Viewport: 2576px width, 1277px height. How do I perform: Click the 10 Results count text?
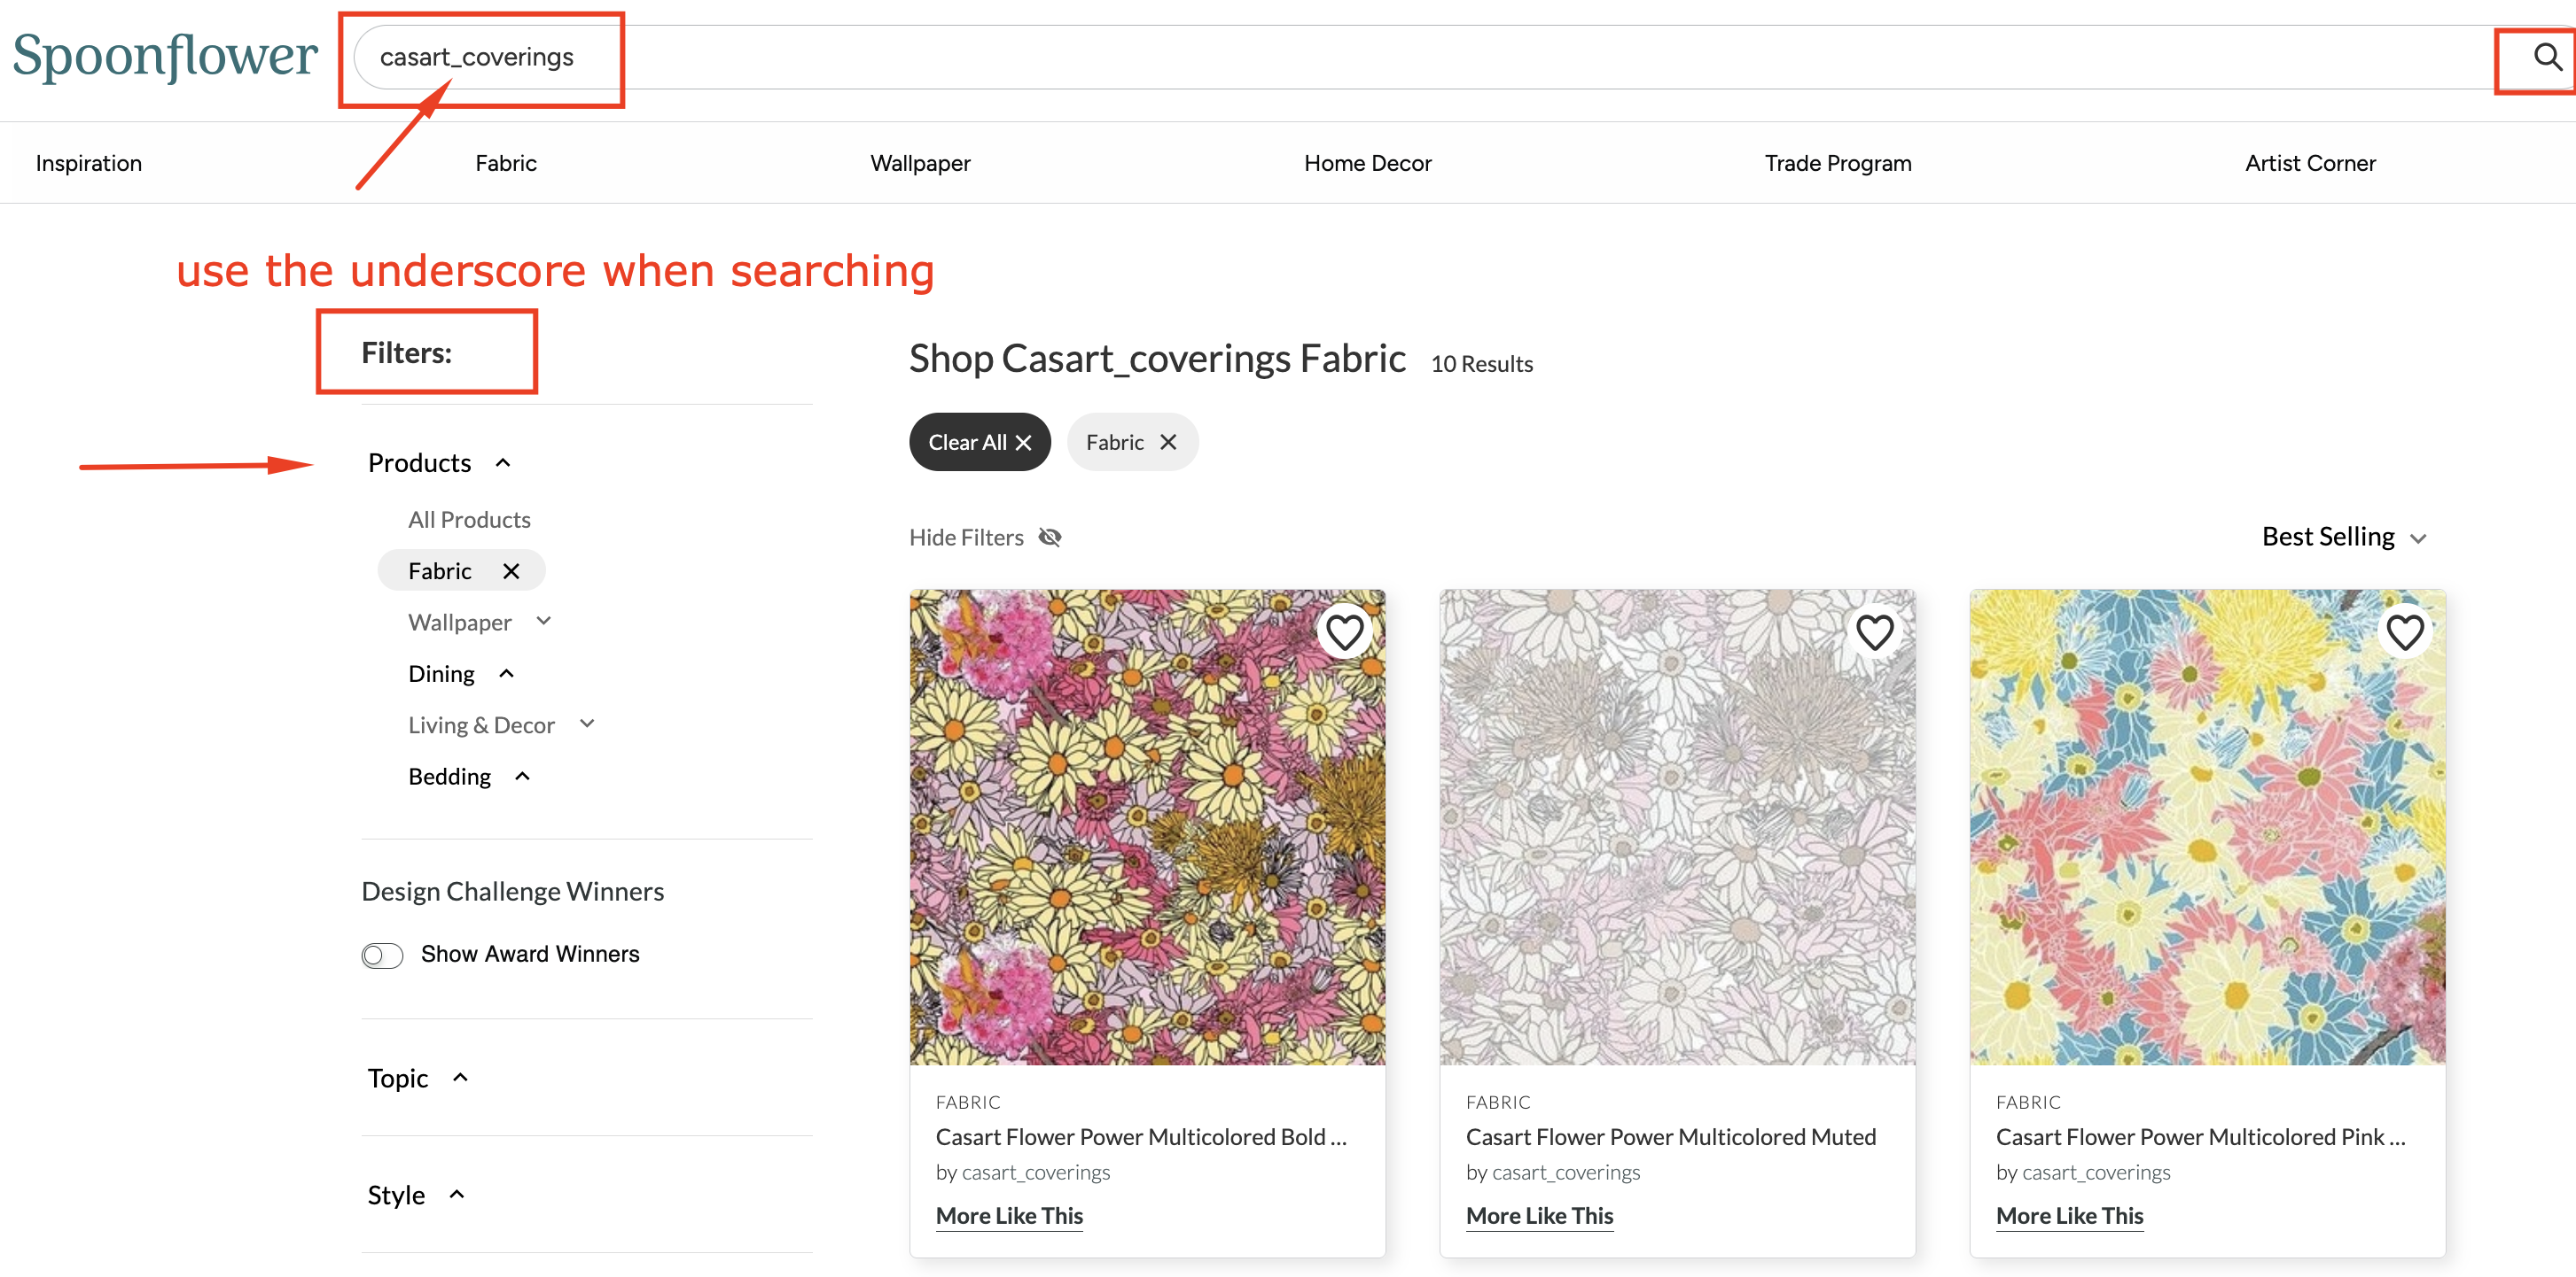[1481, 364]
